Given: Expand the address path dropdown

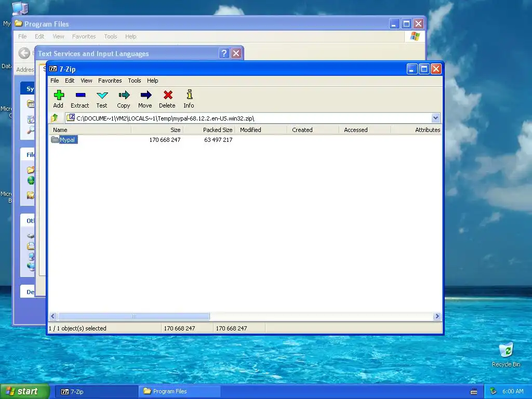Looking at the screenshot, I should tap(436, 118).
